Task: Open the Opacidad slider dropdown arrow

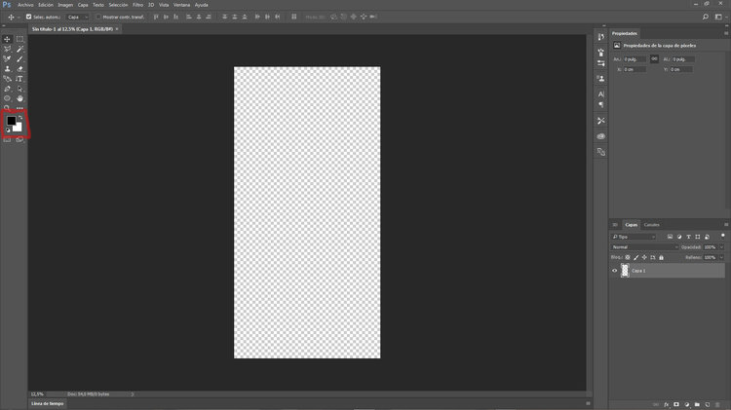Action: click(721, 247)
